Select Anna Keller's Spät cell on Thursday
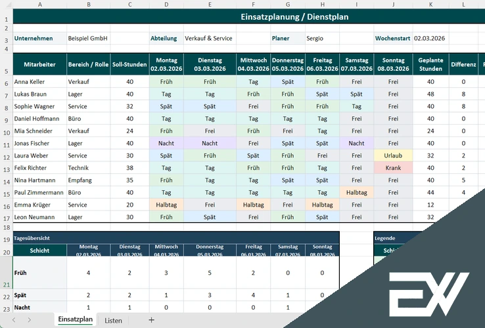 coord(288,82)
